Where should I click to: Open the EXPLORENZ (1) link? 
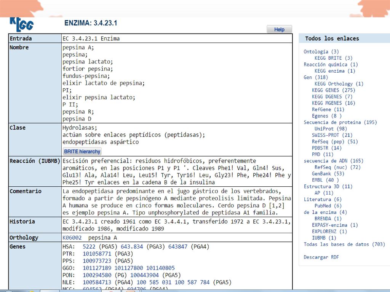[329, 232]
